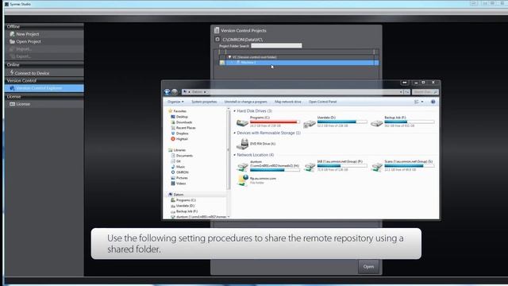The height and width of the screenshot is (286, 508).
Task: Select Recent Places under Favorites
Action: [186, 128]
